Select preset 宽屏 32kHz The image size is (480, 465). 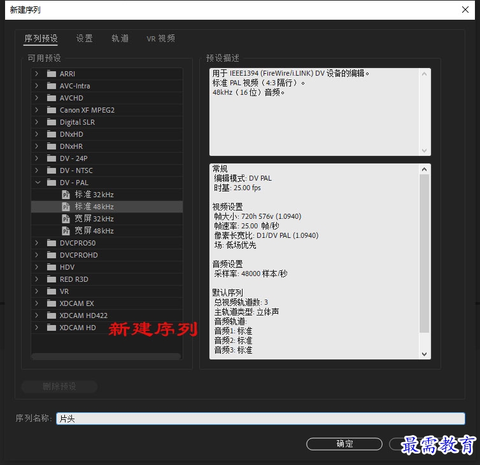coord(107,219)
